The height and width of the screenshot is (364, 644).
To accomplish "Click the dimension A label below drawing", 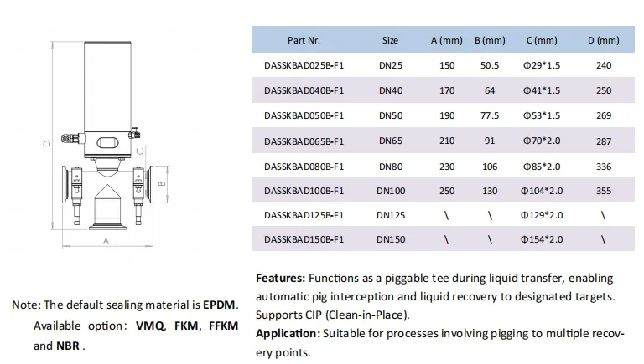I will point(106,240).
